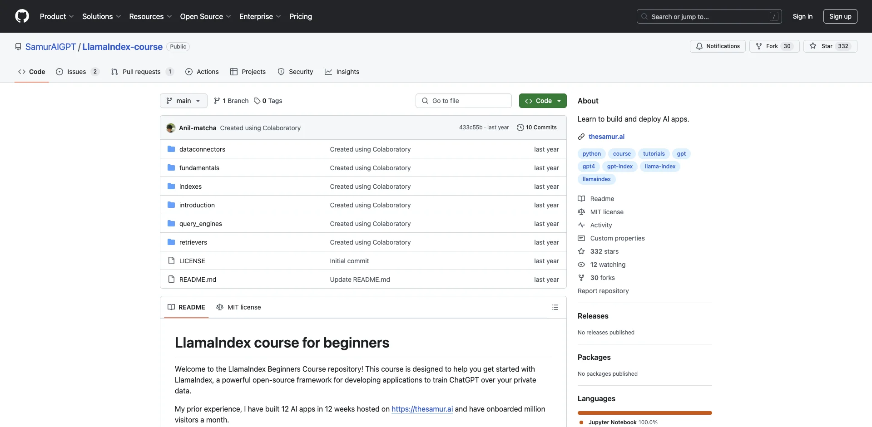
Task: Expand the Product menu
Action: tap(57, 16)
